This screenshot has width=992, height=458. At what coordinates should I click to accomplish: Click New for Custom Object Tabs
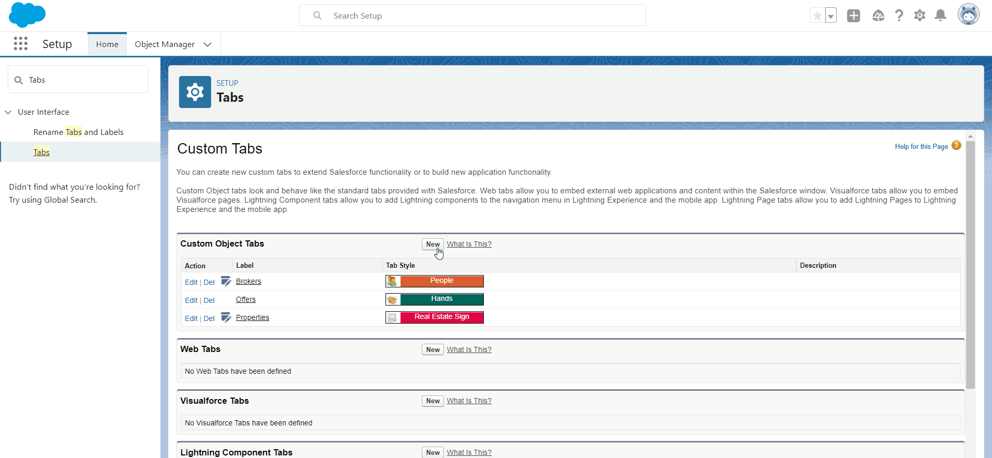(x=433, y=244)
